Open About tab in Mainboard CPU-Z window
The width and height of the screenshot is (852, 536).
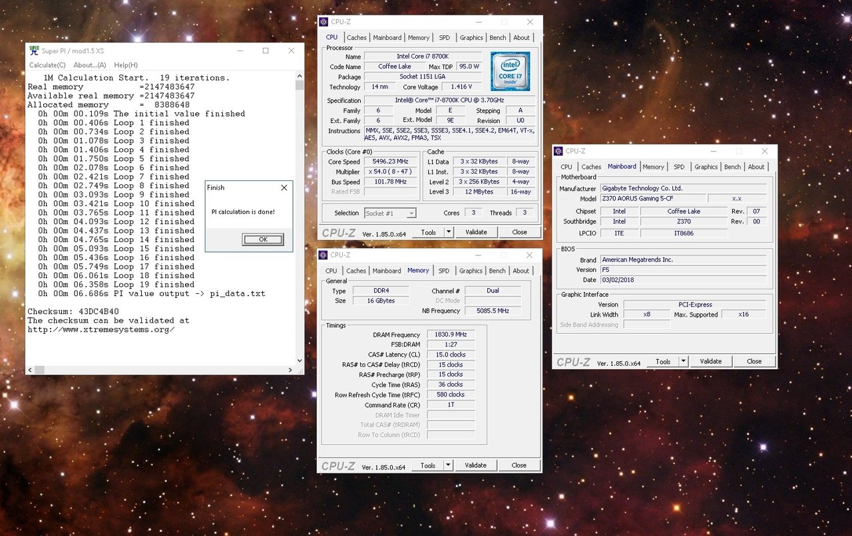pyautogui.click(x=756, y=167)
